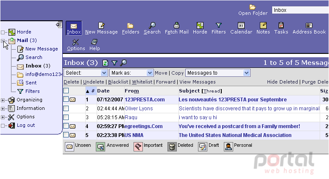This screenshot has width=329, height=179.
Task: Sort by the From column header
Action: click(x=132, y=91)
